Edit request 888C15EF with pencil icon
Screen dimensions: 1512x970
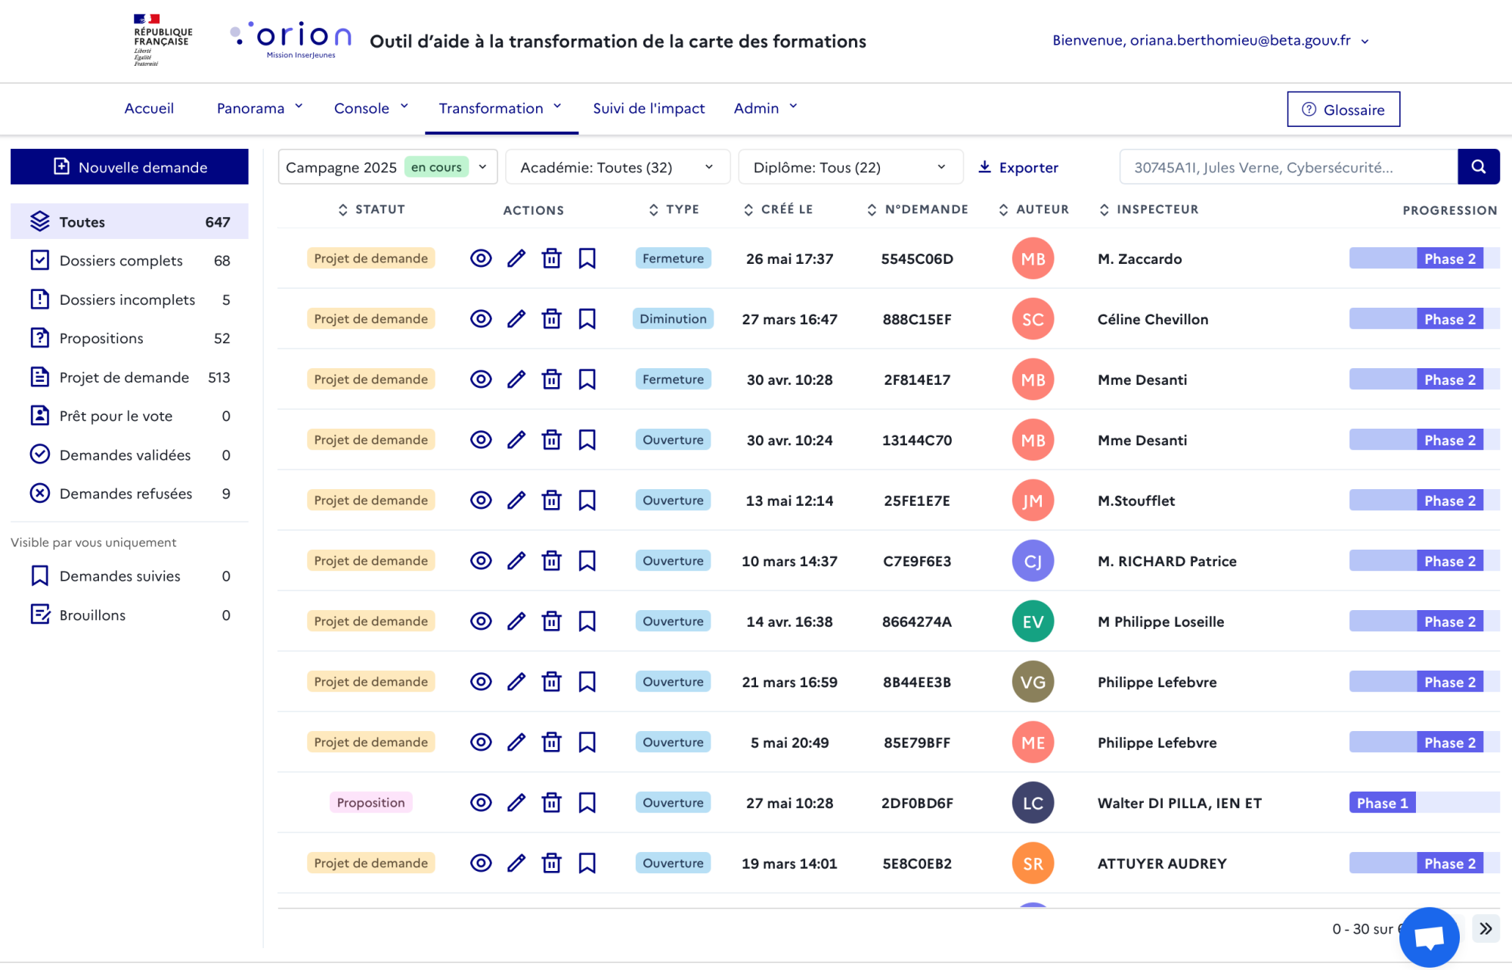pos(516,319)
